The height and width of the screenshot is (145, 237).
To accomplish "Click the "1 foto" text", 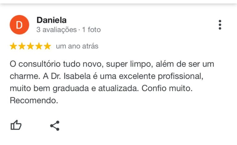I will 92,30.
